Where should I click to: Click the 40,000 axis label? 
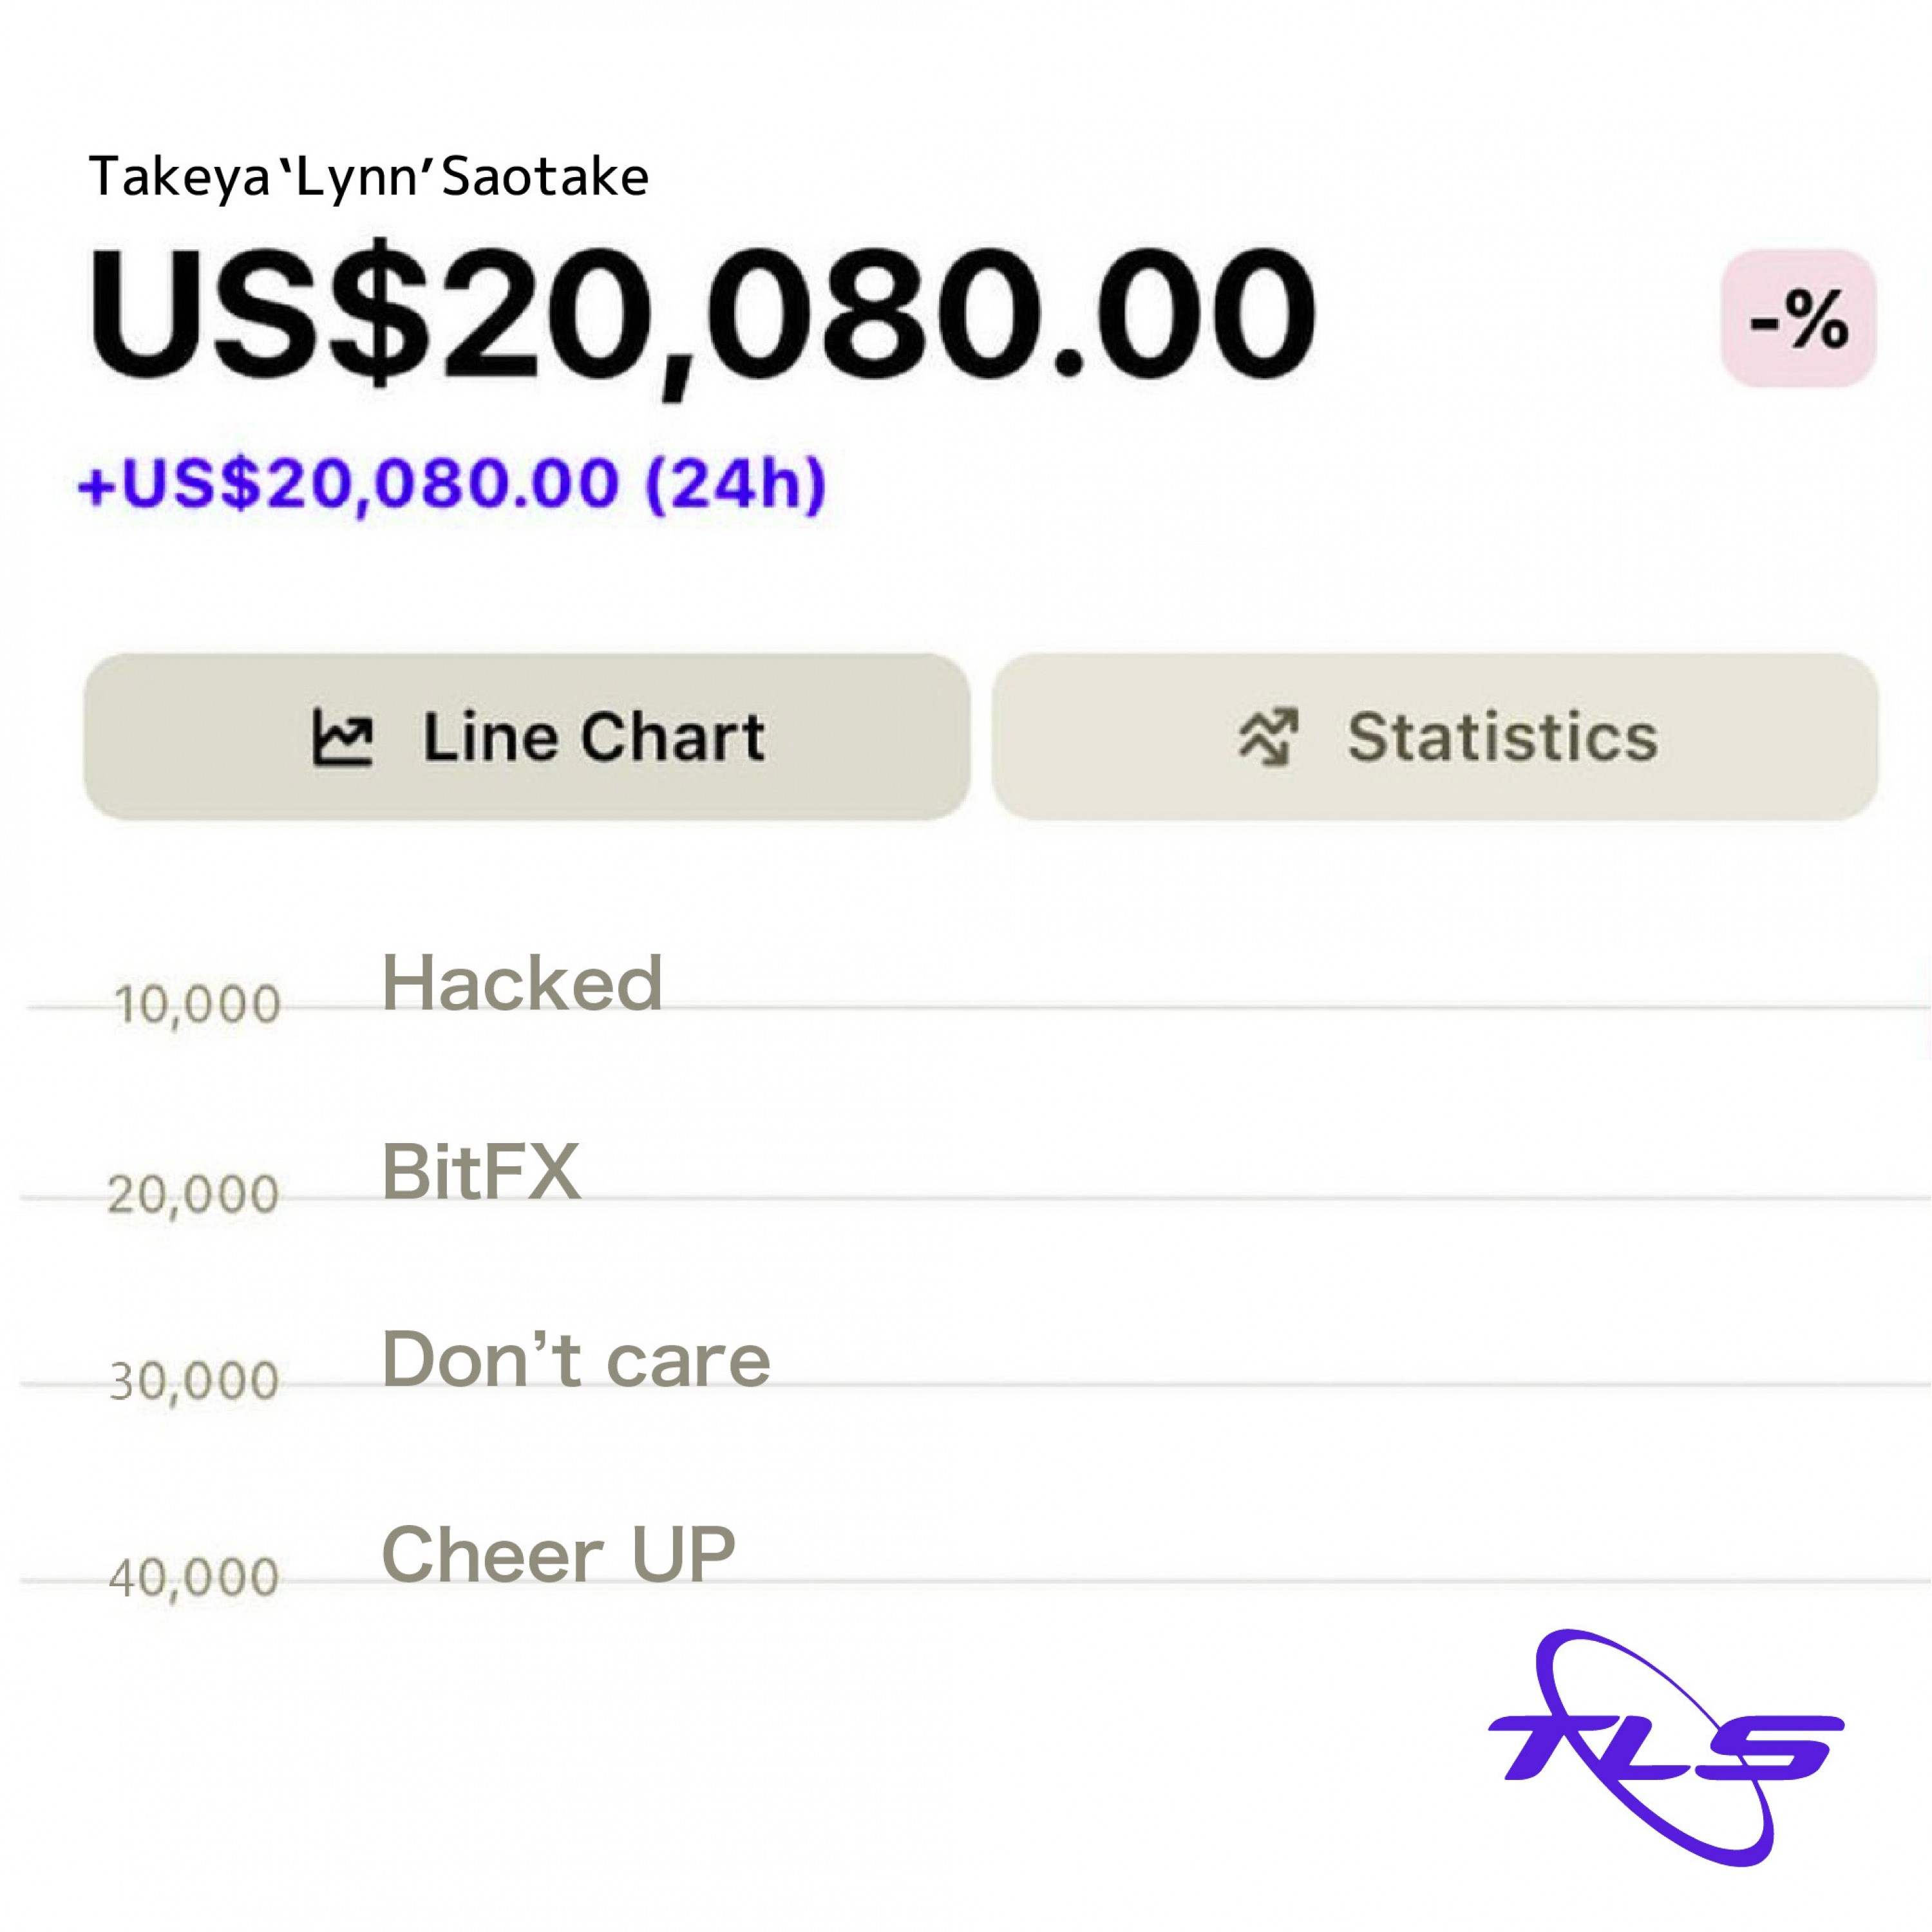pos(193,1578)
